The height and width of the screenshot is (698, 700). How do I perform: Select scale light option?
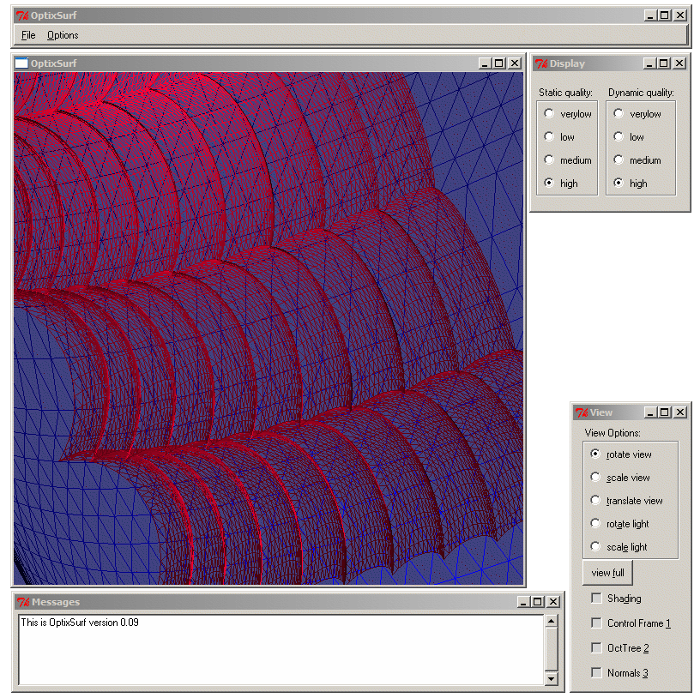(595, 547)
